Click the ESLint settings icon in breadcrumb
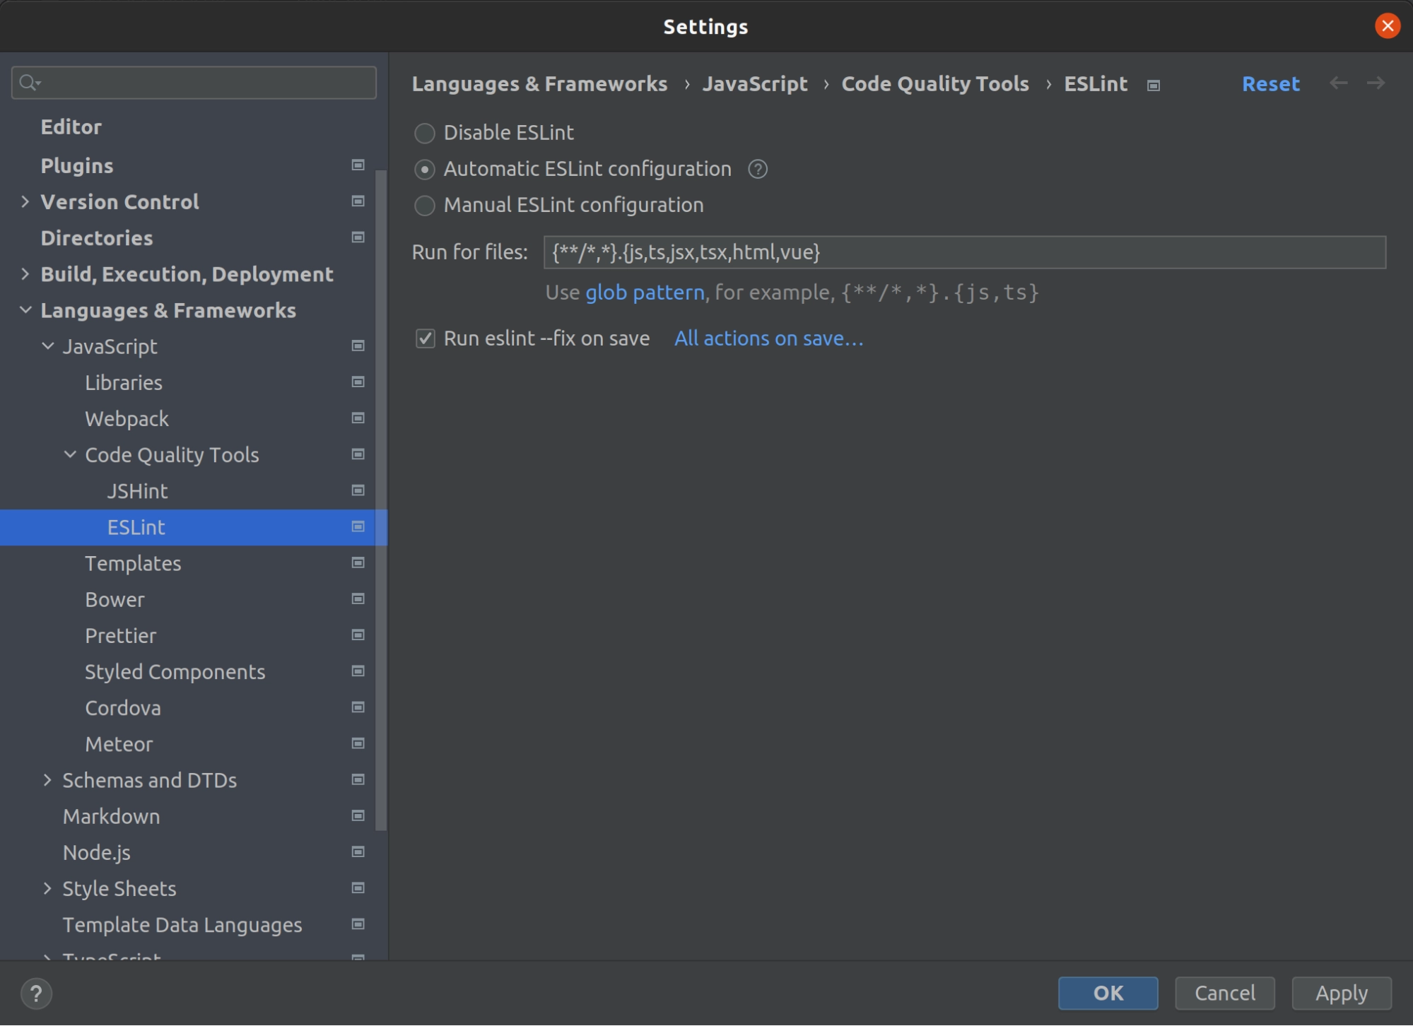Image resolution: width=1413 pixels, height=1026 pixels. click(1153, 83)
